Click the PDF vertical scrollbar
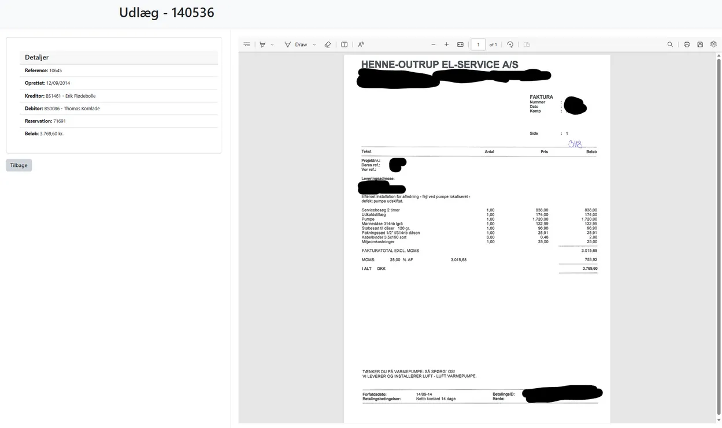The width and height of the screenshot is (722, 428). 719,236
